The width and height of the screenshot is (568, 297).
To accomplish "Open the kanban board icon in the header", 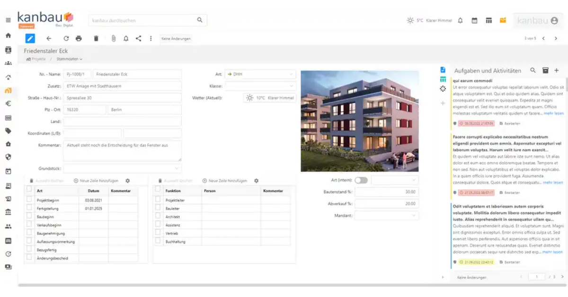I will 489,20.
